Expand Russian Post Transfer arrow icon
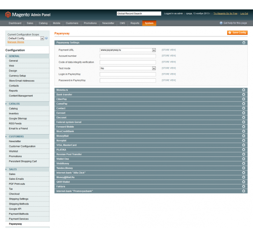This screenshot has height=237, width=253. tap(244, 154)
